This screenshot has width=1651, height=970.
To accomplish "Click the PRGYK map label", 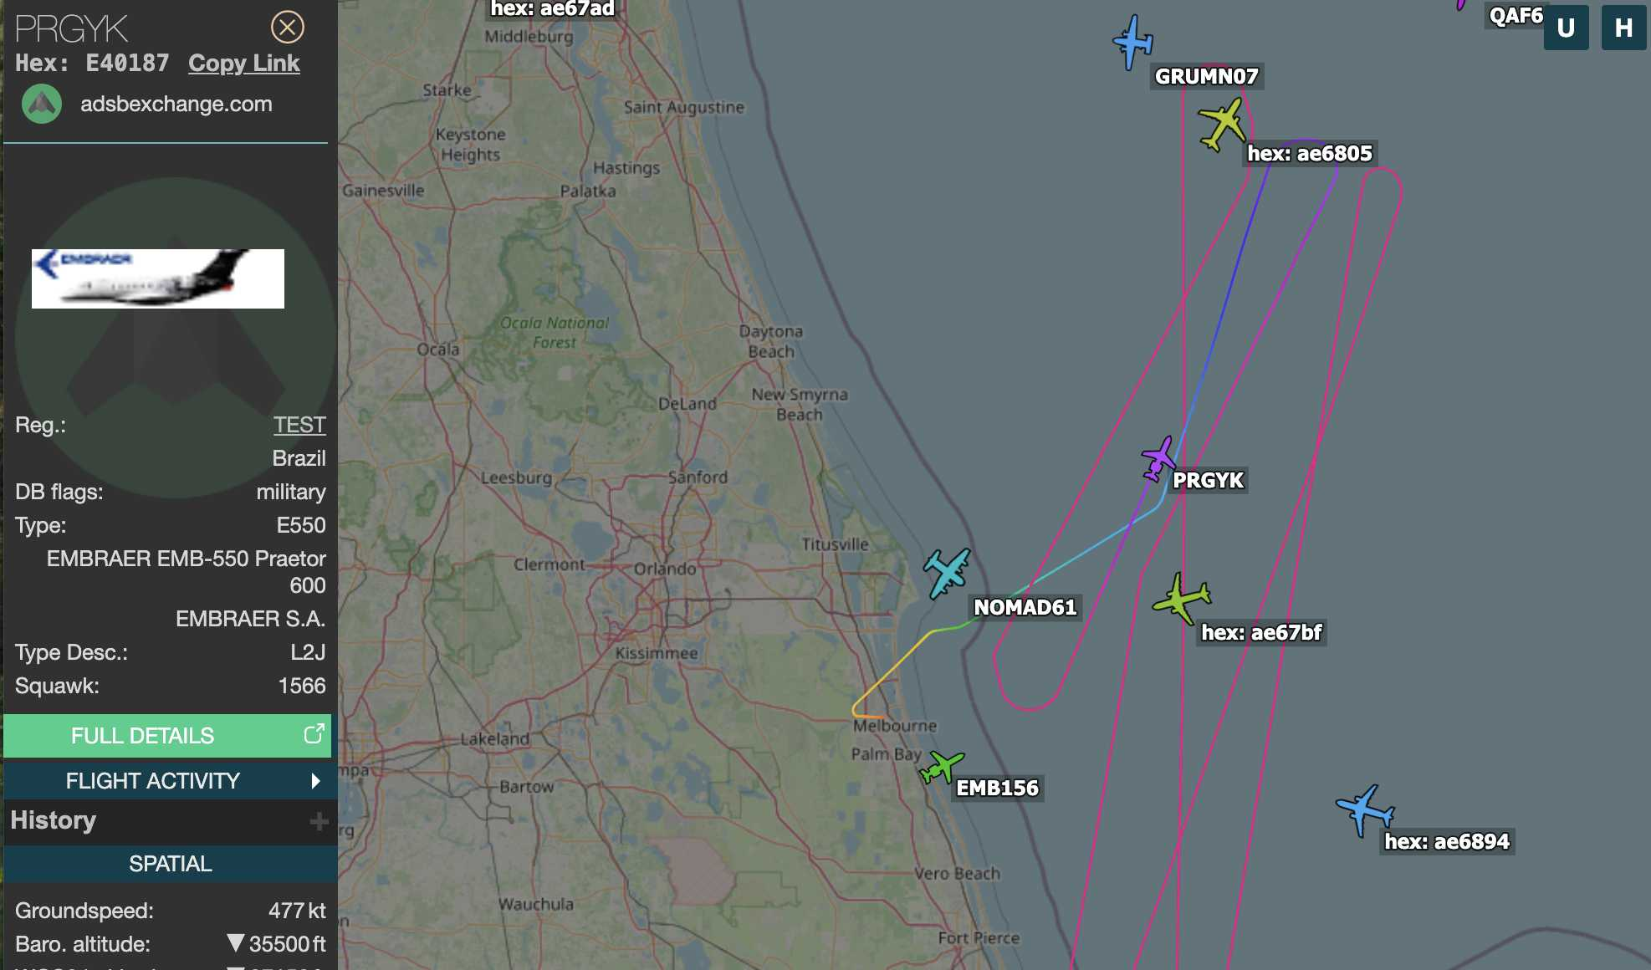I will [1208, 480].
